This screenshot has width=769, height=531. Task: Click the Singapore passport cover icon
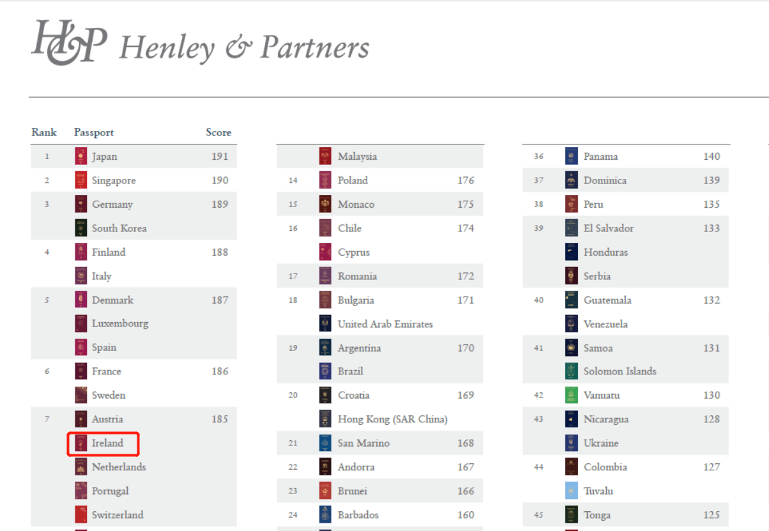point(80,180)
